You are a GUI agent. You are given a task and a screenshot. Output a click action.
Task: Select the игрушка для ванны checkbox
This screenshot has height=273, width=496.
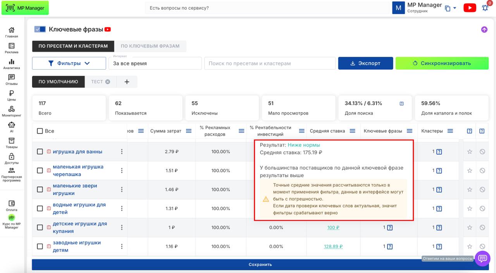tap(40, 152)
